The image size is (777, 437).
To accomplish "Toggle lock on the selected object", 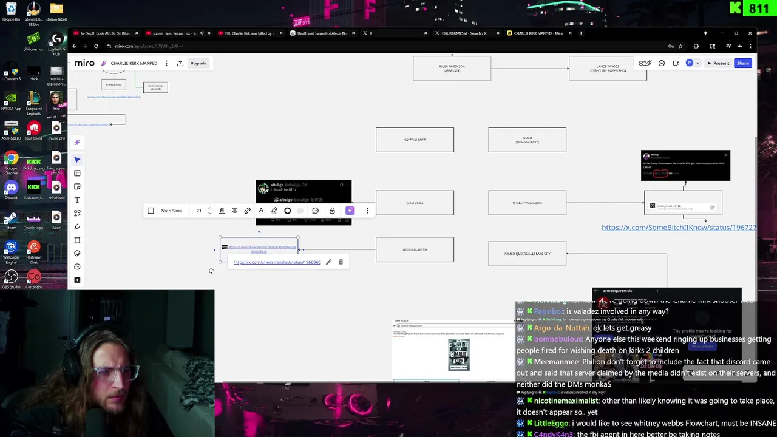I will click(332, 211).
